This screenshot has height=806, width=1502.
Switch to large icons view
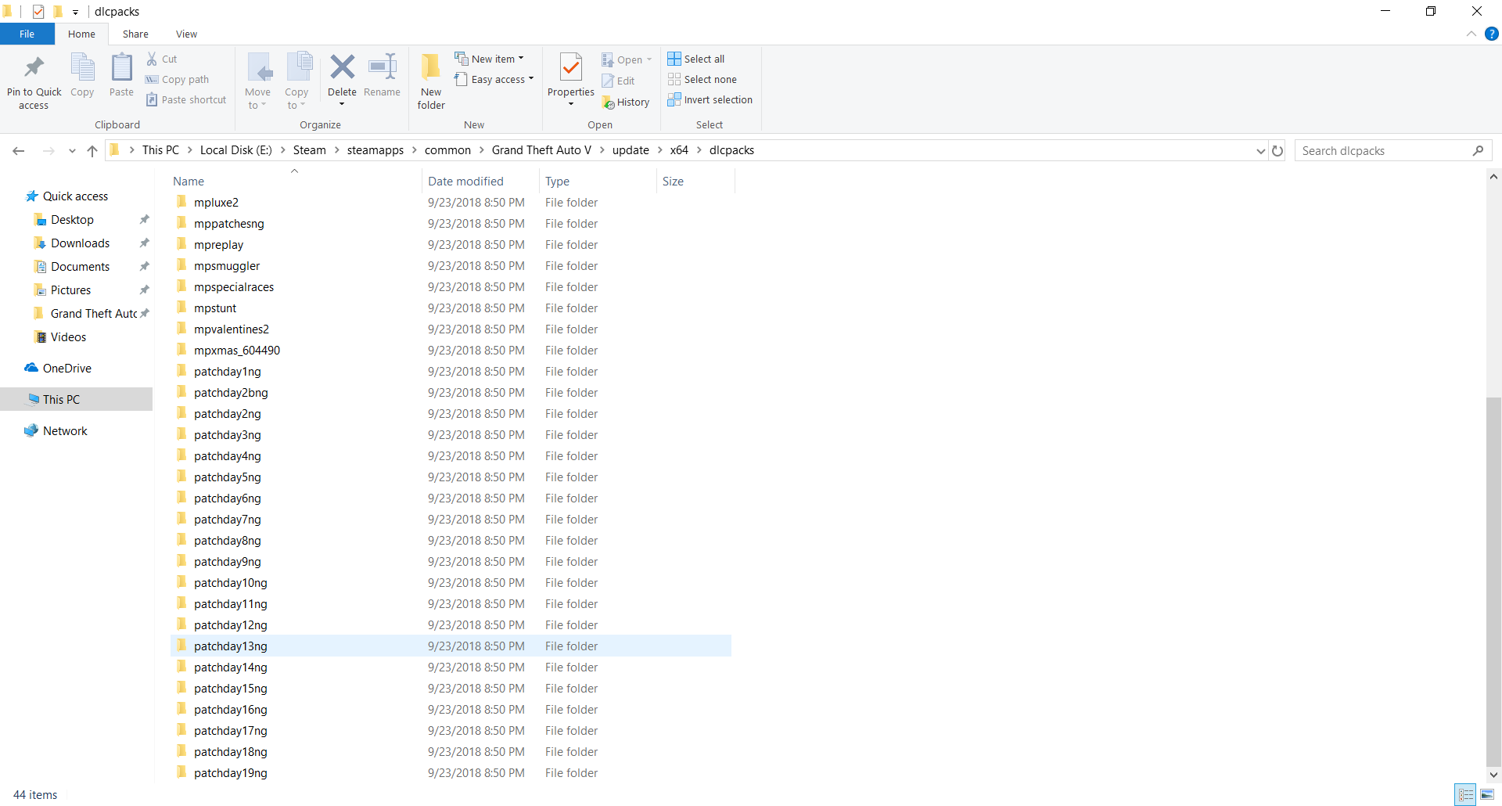click(1487, 794)
